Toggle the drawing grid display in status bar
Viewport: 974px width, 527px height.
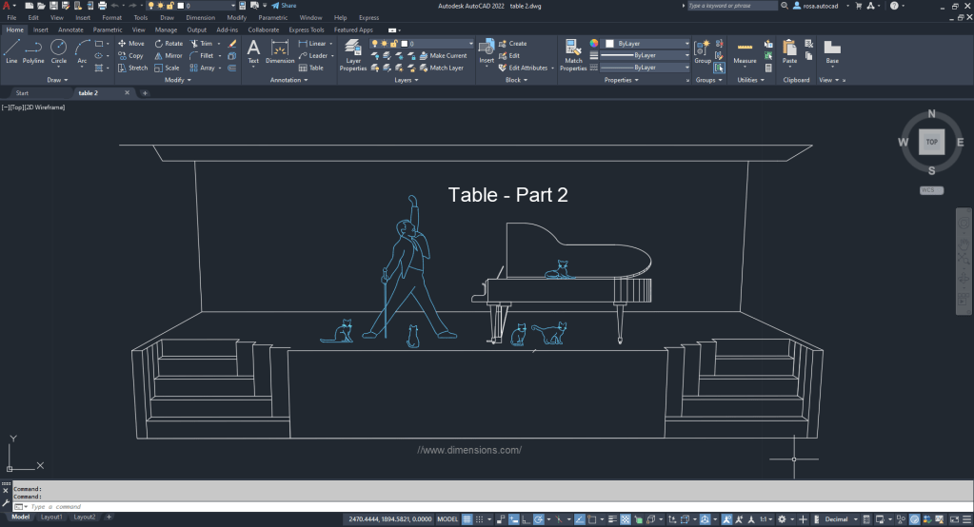[476, 519]
